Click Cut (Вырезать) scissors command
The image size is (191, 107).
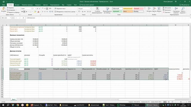pos(10,8)
